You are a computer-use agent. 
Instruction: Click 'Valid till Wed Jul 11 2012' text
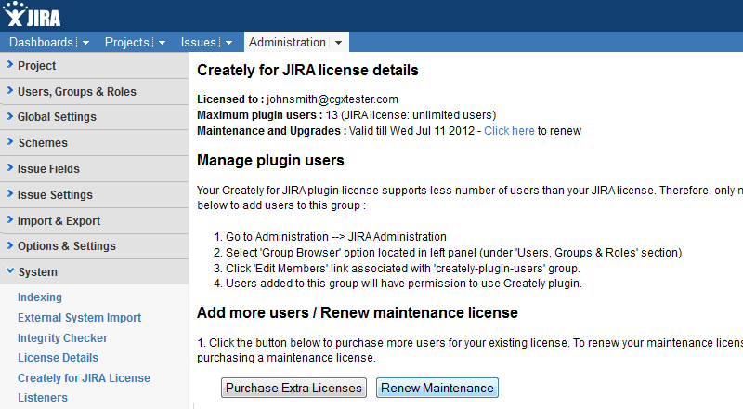[x=411, y=131]
